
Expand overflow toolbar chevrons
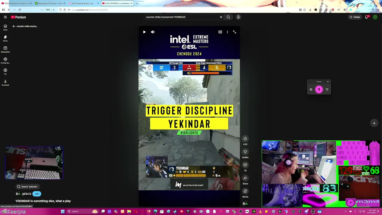coord(374,10)
